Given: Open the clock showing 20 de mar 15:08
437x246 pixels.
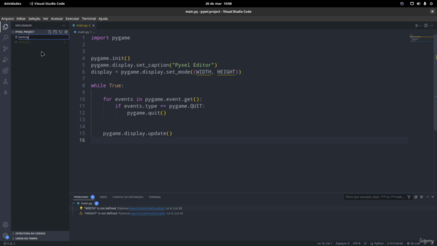Looking at the screenshot, I should coord(218,3).
